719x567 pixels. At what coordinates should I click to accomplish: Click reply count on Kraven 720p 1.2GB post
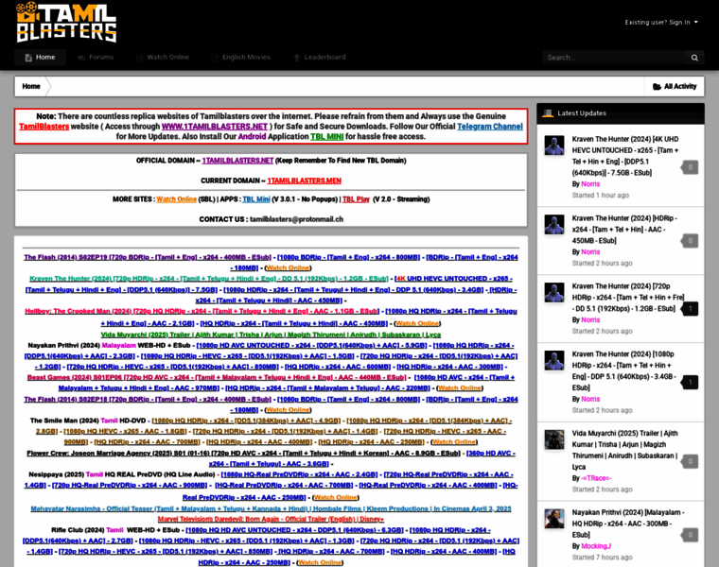coord(690,309)
